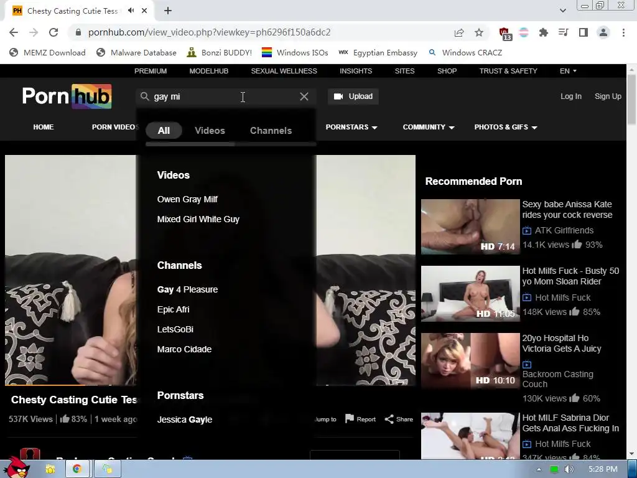Click the search magnifier icon

pyautogui.click(x=144, y=96)
